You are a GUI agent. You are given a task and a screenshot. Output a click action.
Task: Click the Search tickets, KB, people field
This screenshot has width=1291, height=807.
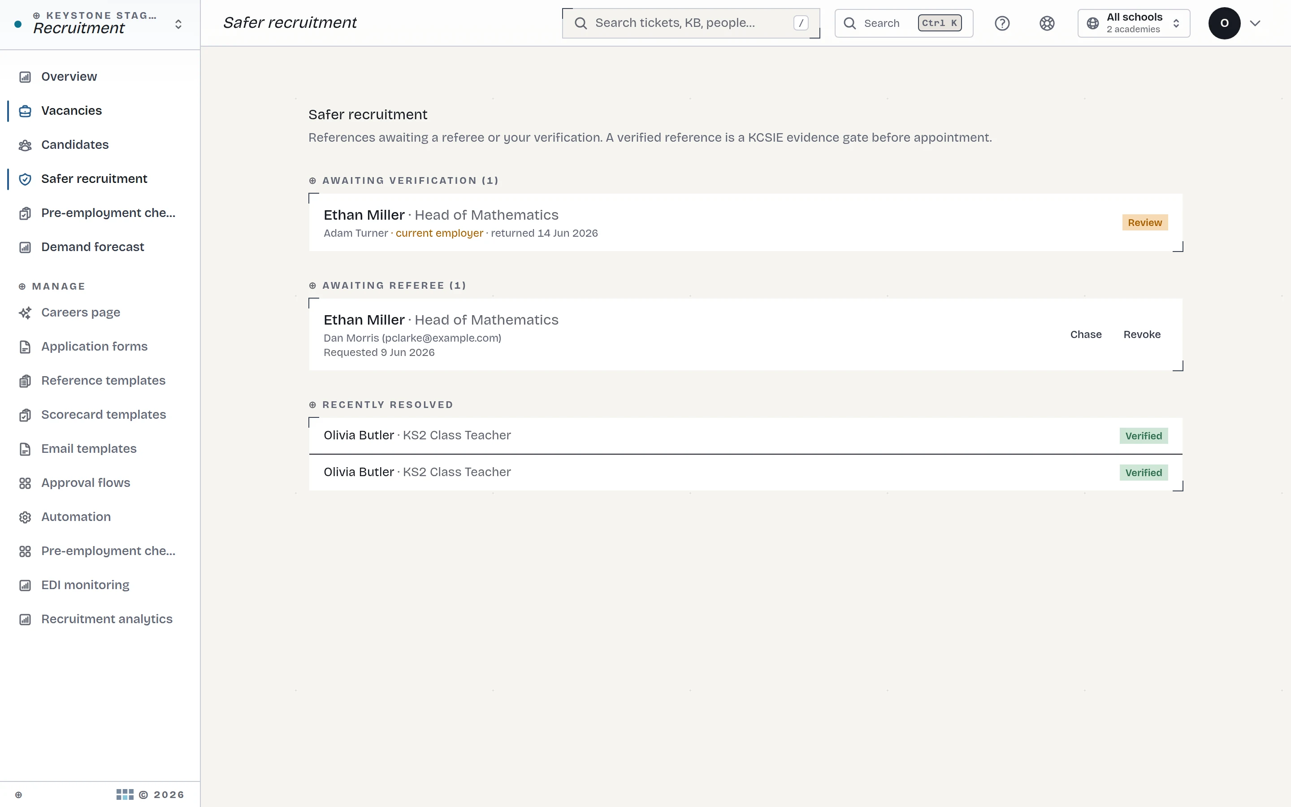691,23
